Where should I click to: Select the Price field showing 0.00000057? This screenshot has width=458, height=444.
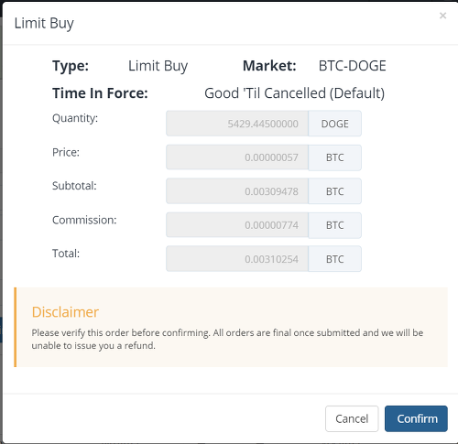[x=237, y=157]
